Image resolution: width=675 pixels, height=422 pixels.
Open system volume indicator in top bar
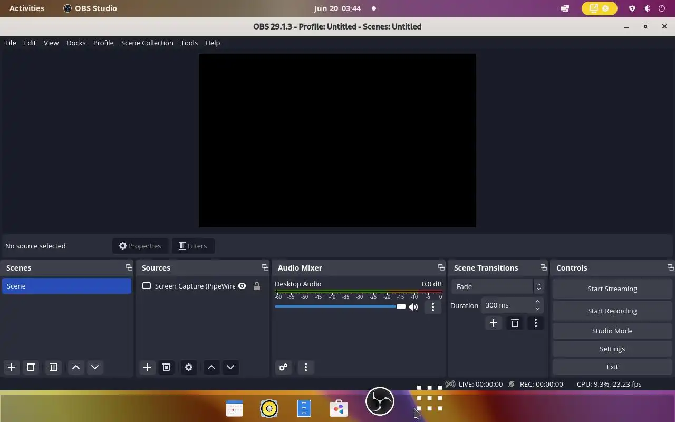click(x=647, y=8)
